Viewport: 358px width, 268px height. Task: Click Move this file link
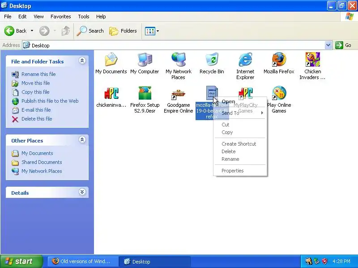pyautogui.click(x=36, y=83)
